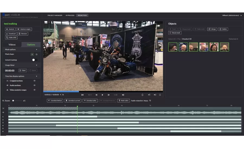Screen dimensions: 244x149
Task: Hide Cropped sections on timeline
Action: 34,81
